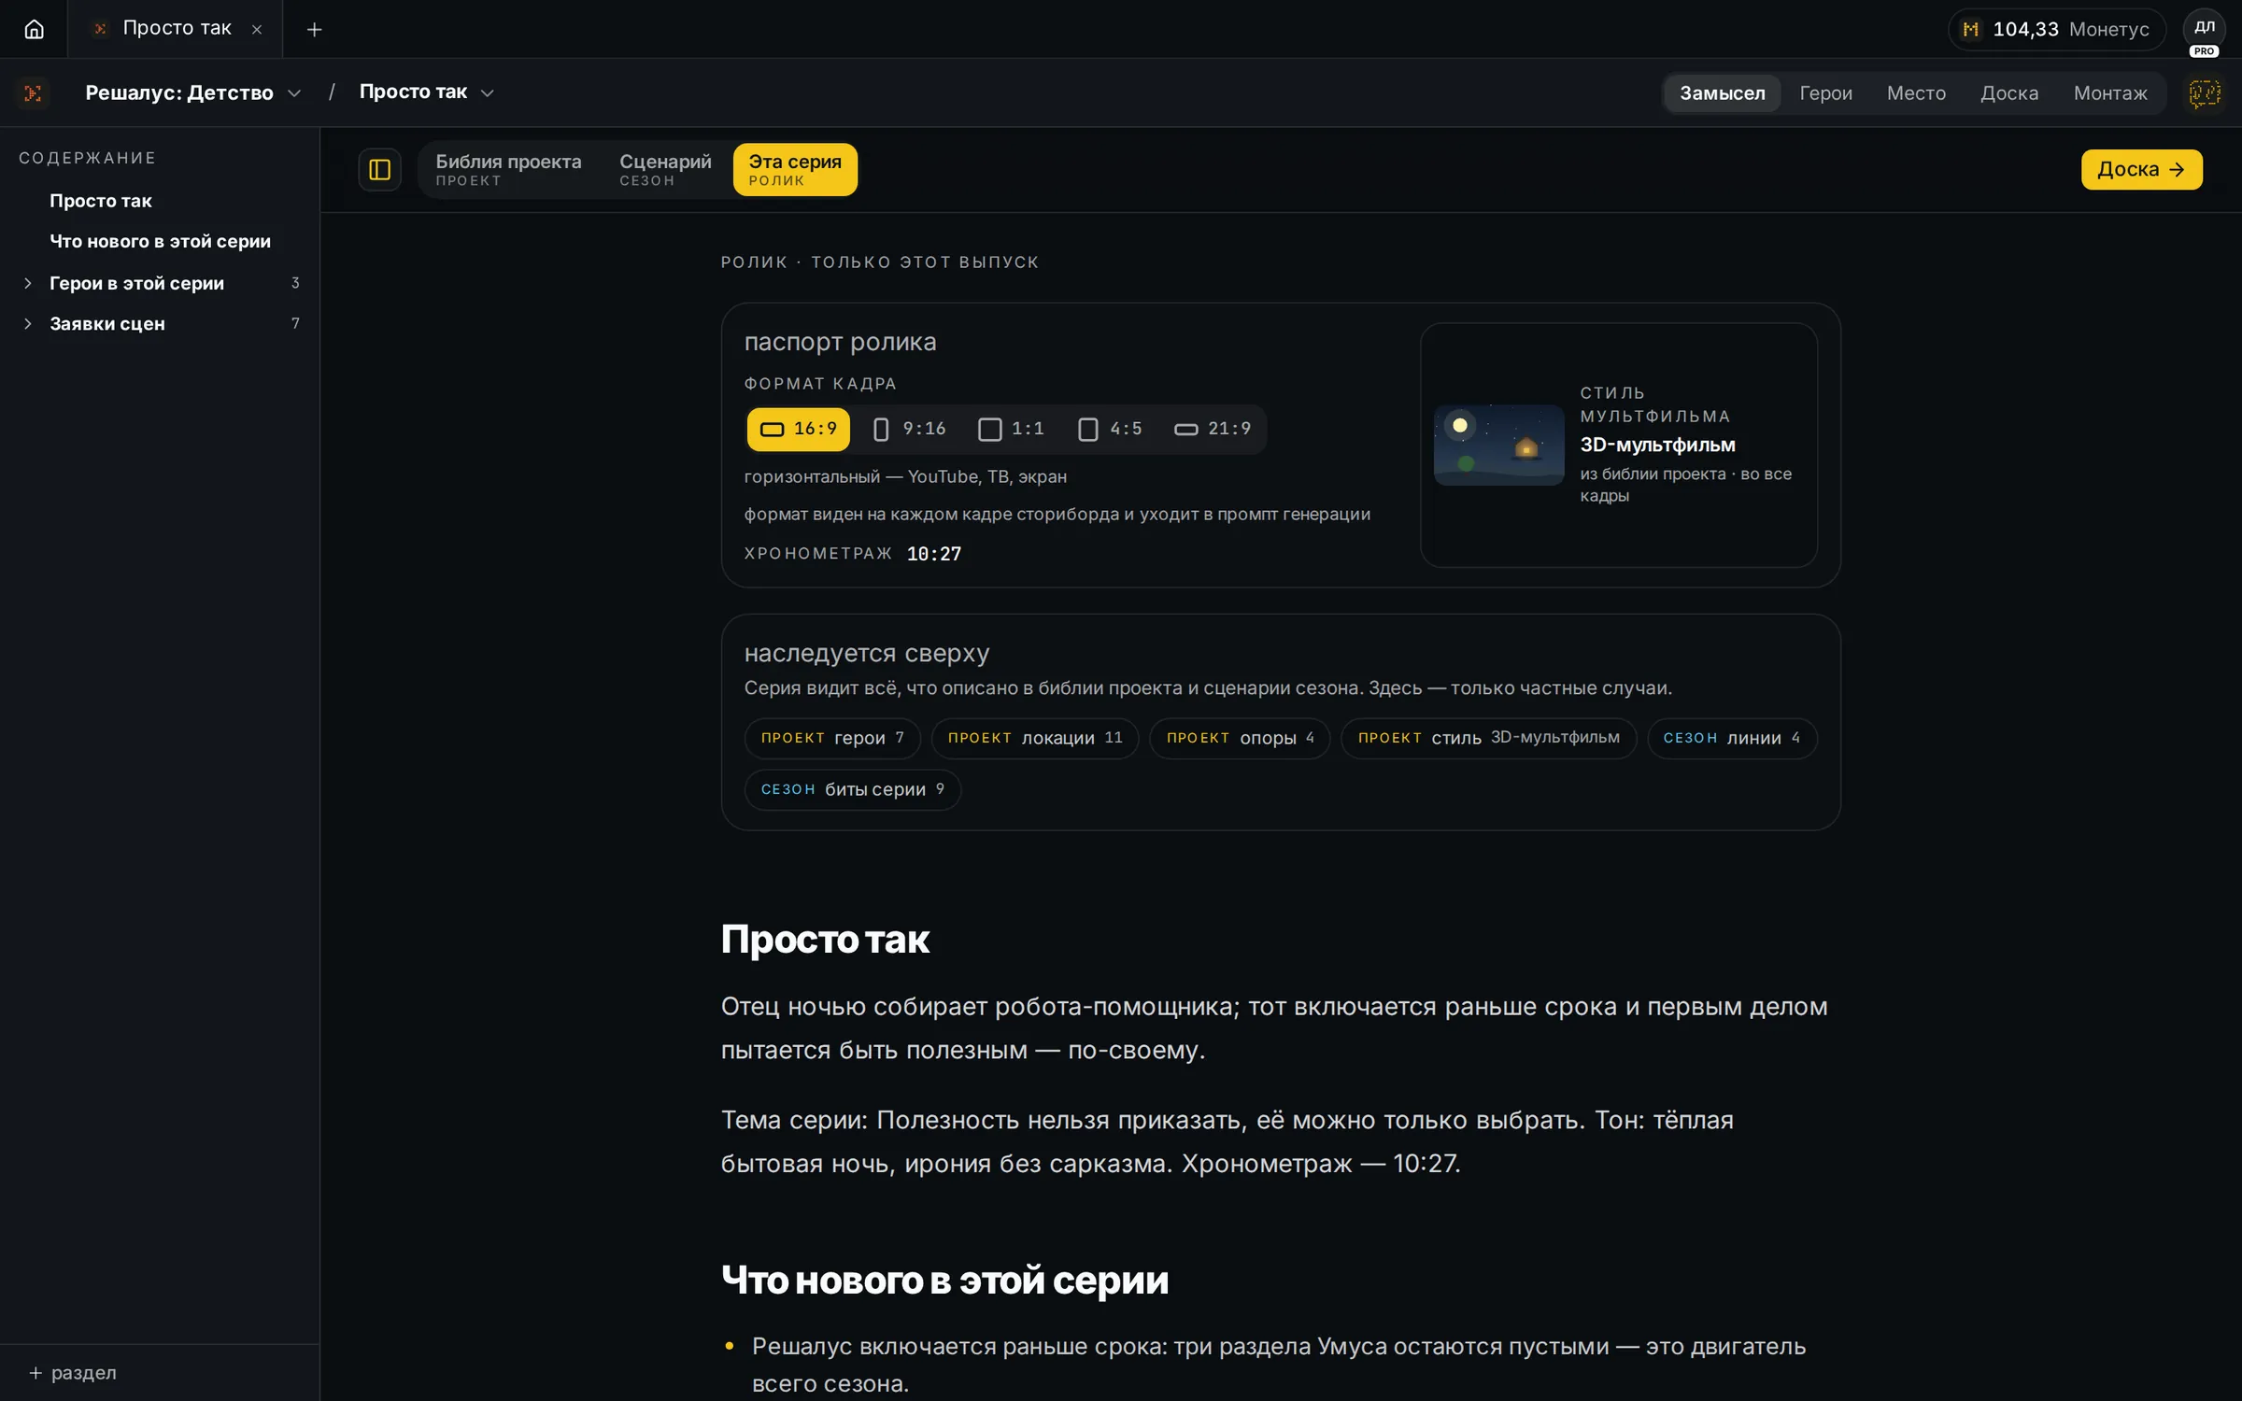
Task: Open the Доска tab in top navigation
Action: [x=2009, y=92]
